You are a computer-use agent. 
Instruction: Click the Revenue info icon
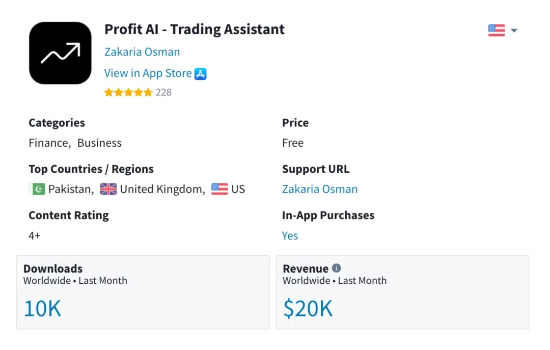pyautogui.click(x=337, y=268)
